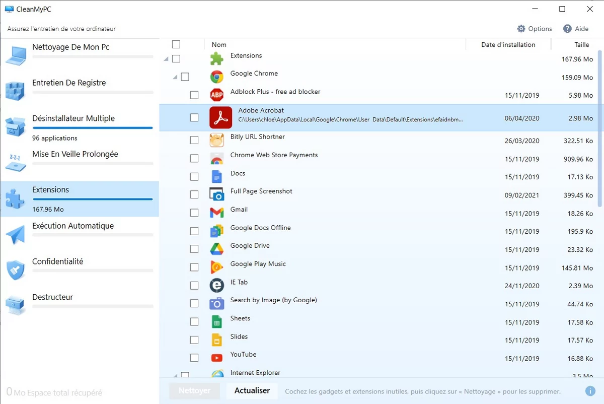Screen dimensions: 604x404
Task: Check the IE Tab checkbox
Action: [x=194, y=286]
